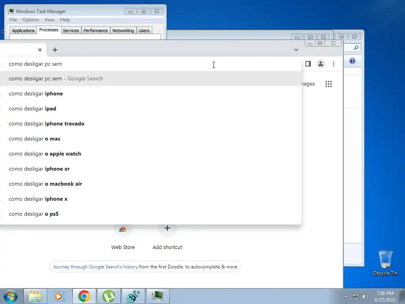The height and width of the screenshot is (304, 405).
Task: Select suggestion 'como desligar iphone travado'
Action: point(151,123)
